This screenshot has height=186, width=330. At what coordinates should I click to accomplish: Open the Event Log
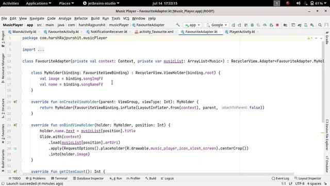click(x=280, y=178)
